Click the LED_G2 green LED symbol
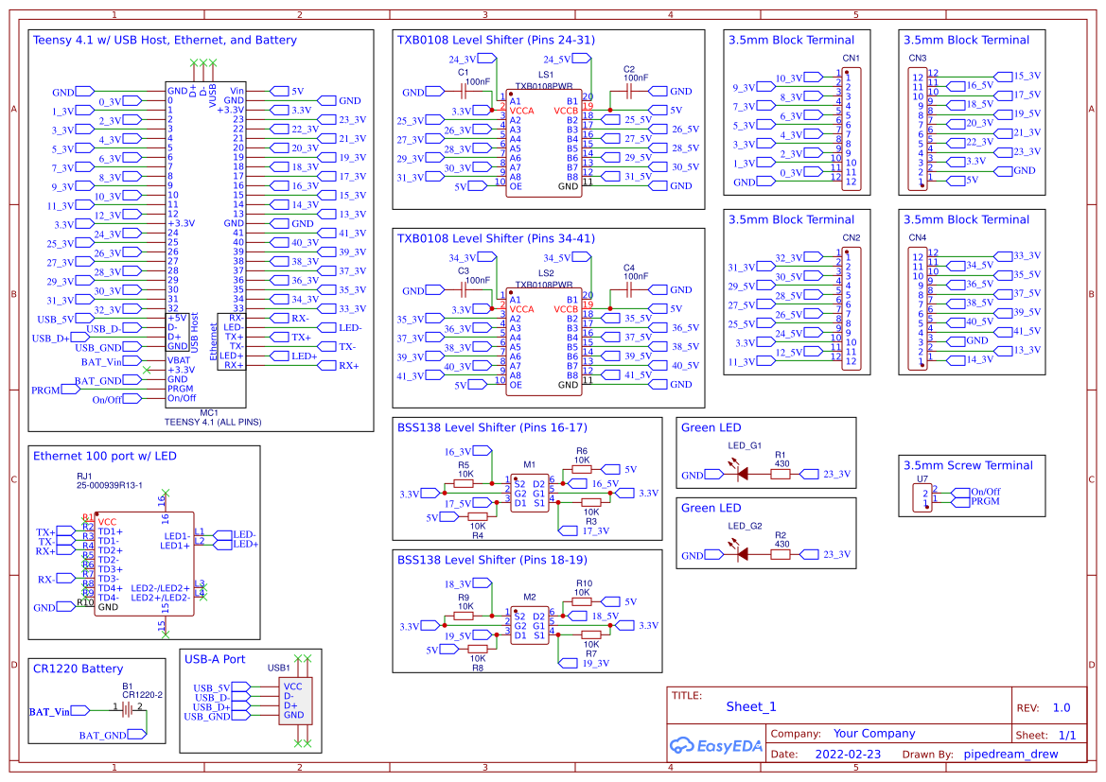The height and width of the screenshot is (782, 1106). [743, 553]
